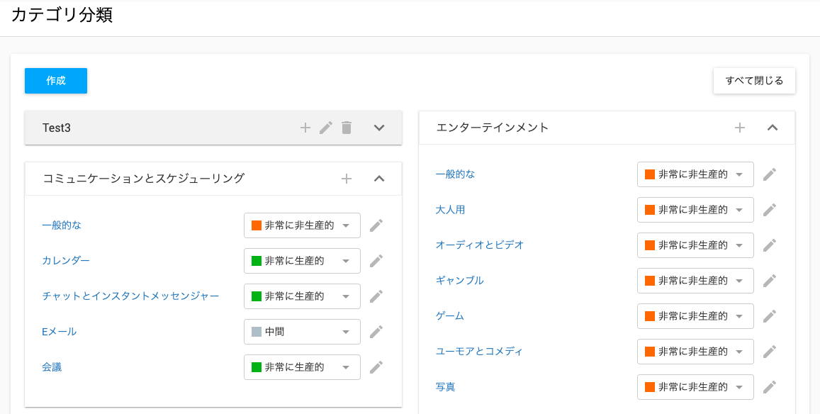Click the 作成 button

(x=56, y=81)
